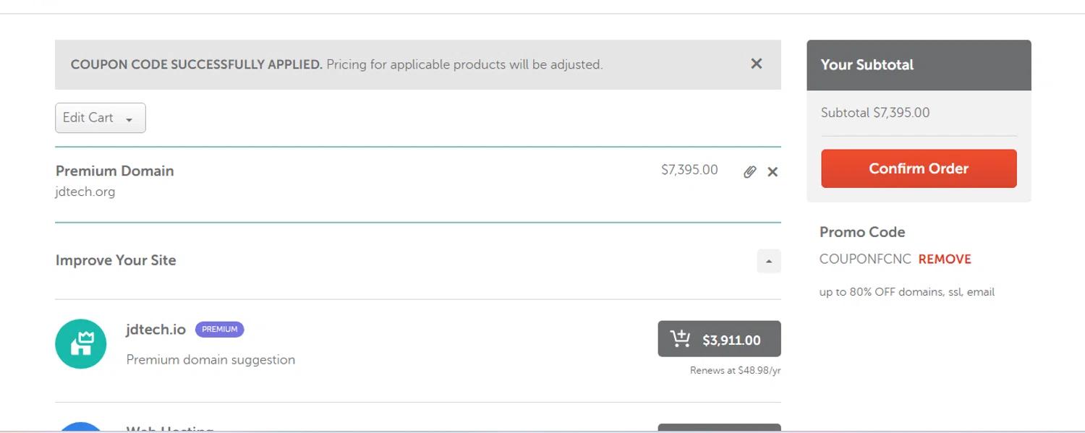Image resolution: width=1085 pixels, height=433 pixels.
Task: Click the purple PREMIUM badge
Action: click(219, 330)
